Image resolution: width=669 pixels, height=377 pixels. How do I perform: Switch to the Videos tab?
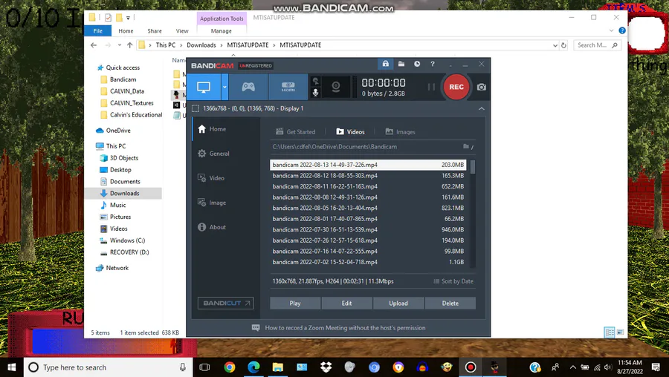click(350, 131)
